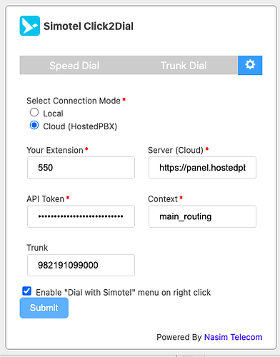Select Cloud (HostedPBX) connection mode

(34, 125)
